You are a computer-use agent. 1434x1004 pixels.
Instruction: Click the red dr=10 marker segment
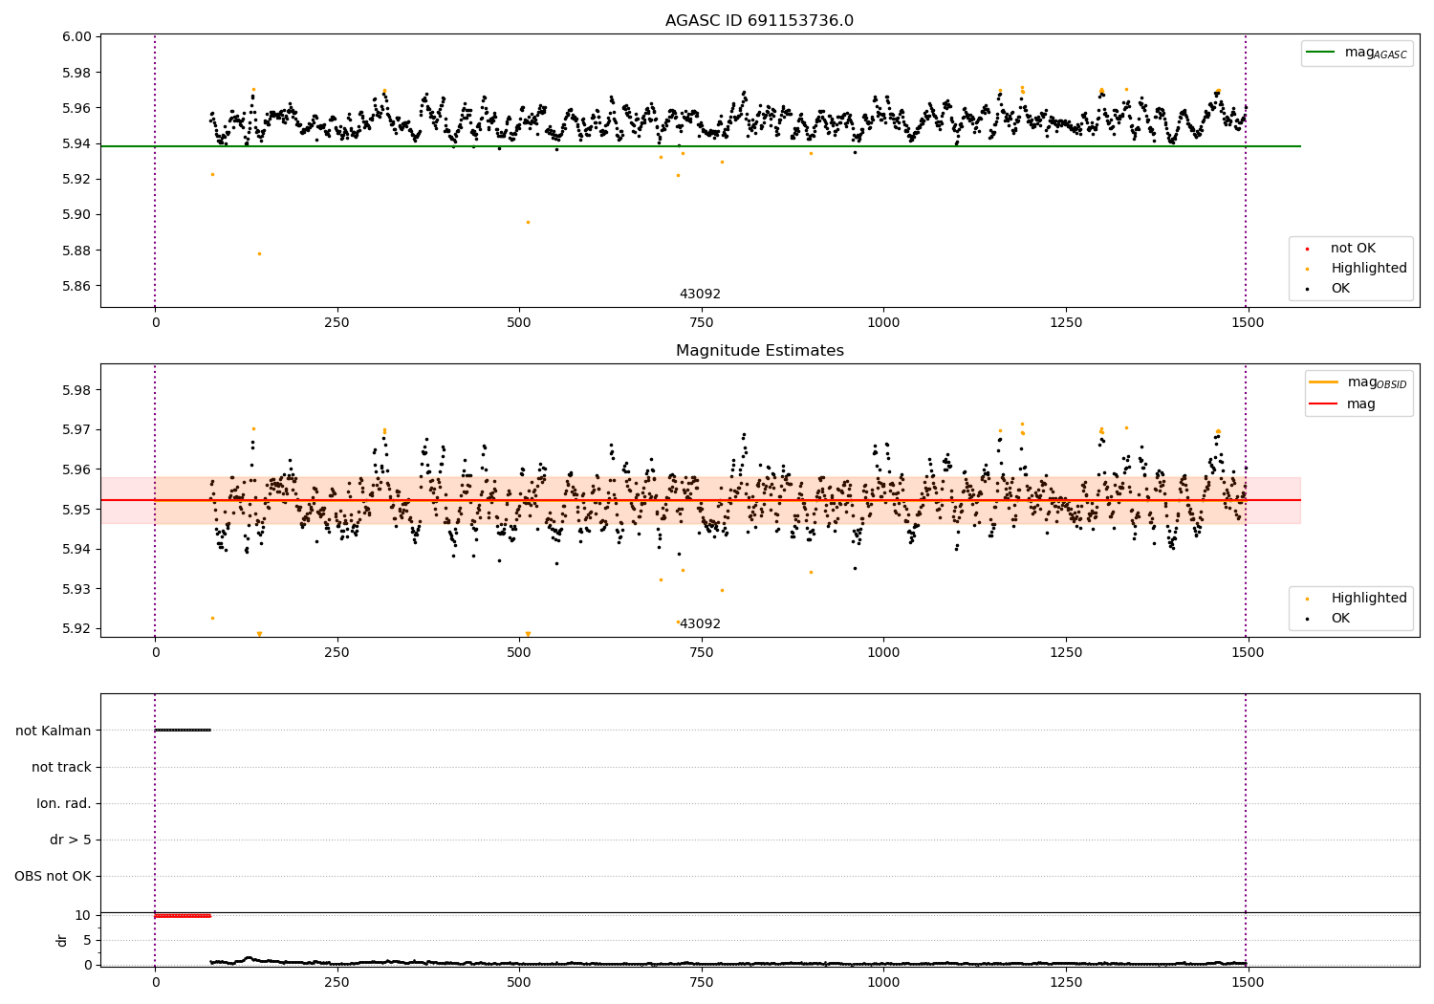[183, 916]
